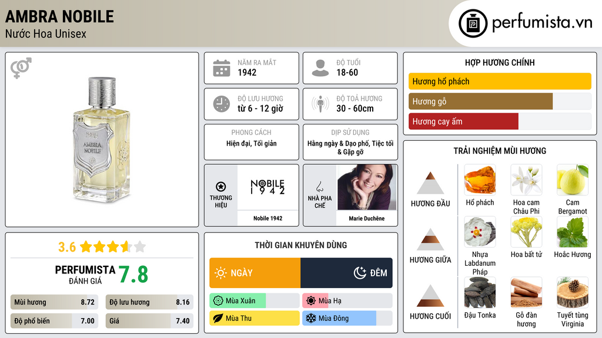Click the clock icon beside Độ lưu hương
The image size is (602, 338).
click(x=222, y=104)
